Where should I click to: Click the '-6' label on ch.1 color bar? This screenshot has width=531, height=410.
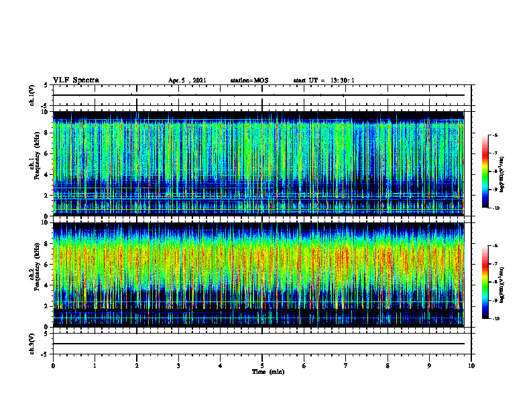click(495, 135)
